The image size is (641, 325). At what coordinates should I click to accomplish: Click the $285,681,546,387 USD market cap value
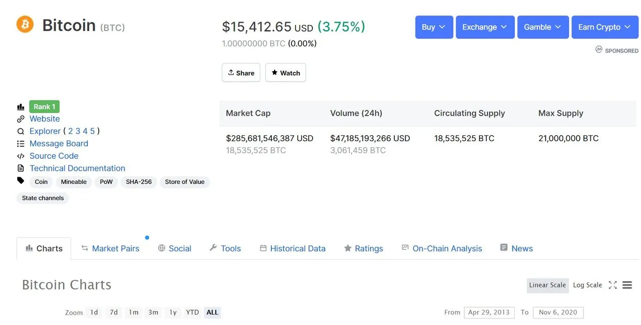269,138
